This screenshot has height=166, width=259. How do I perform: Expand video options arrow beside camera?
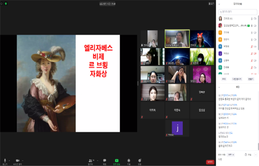[23, 161]
